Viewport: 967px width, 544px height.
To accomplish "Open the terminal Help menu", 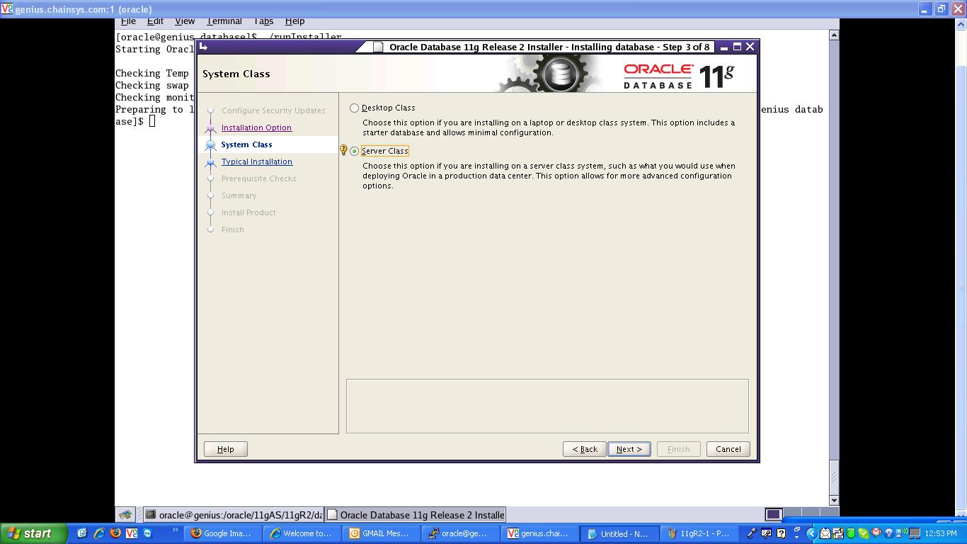I will (294, 21).
